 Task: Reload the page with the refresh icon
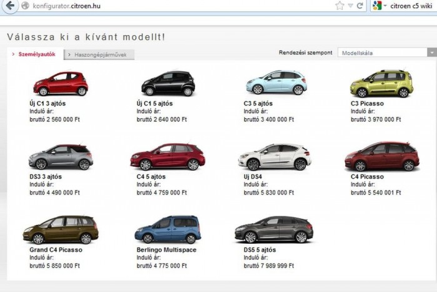pos(360,6)
